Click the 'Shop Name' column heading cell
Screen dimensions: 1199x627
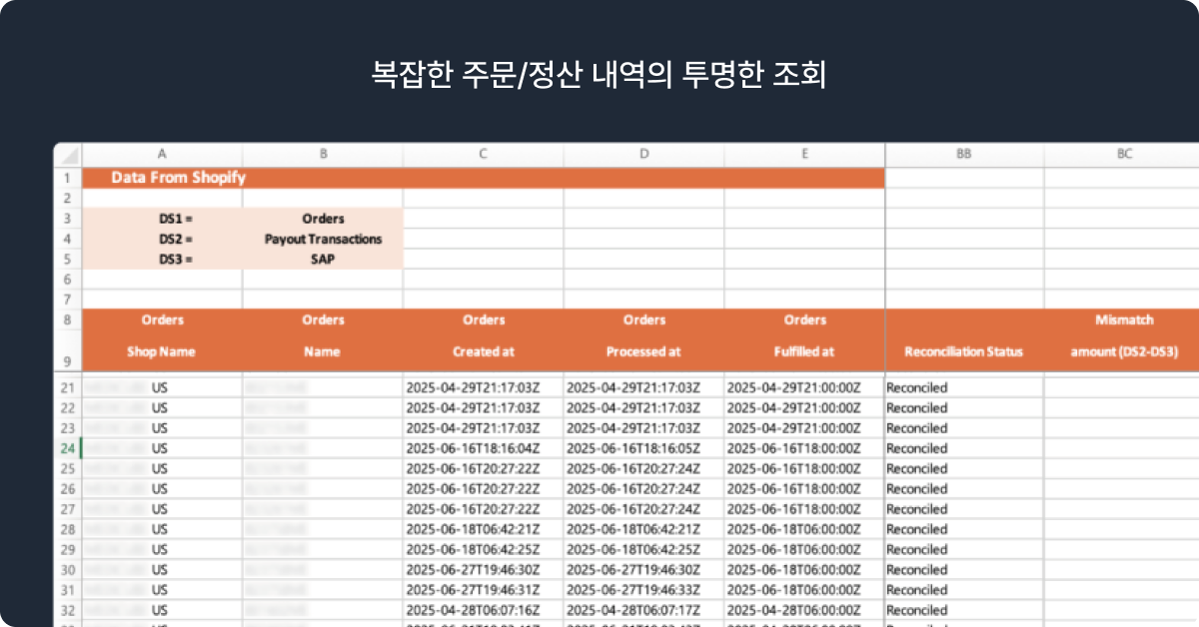[162, 351]
